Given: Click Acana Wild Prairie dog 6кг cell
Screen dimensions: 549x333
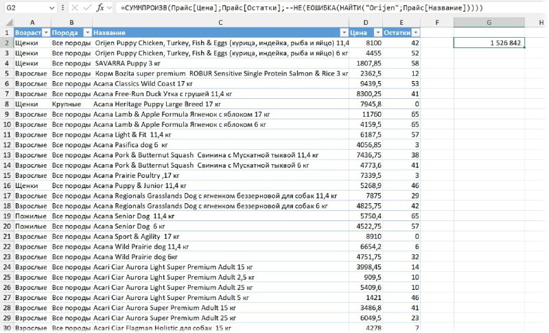Looking at the screenshot, I should coord(220,257).
